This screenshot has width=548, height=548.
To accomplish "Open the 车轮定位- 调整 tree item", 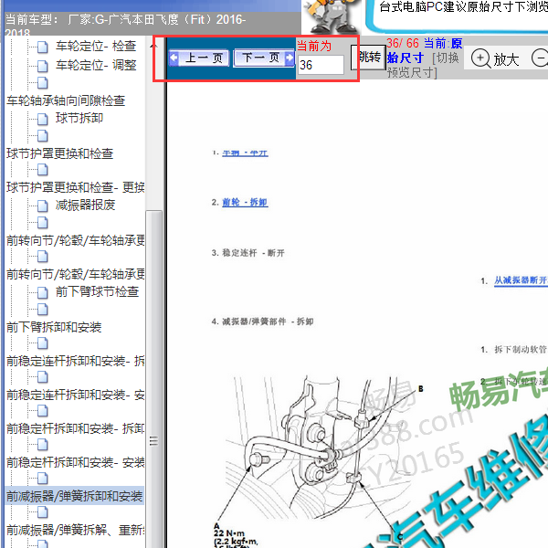I will tap(96, 65).
